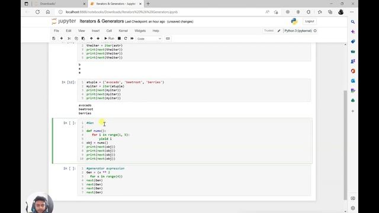Click the Jupyter logo
The width and height of the screenshot is (379, 213).
coord(64,21)
